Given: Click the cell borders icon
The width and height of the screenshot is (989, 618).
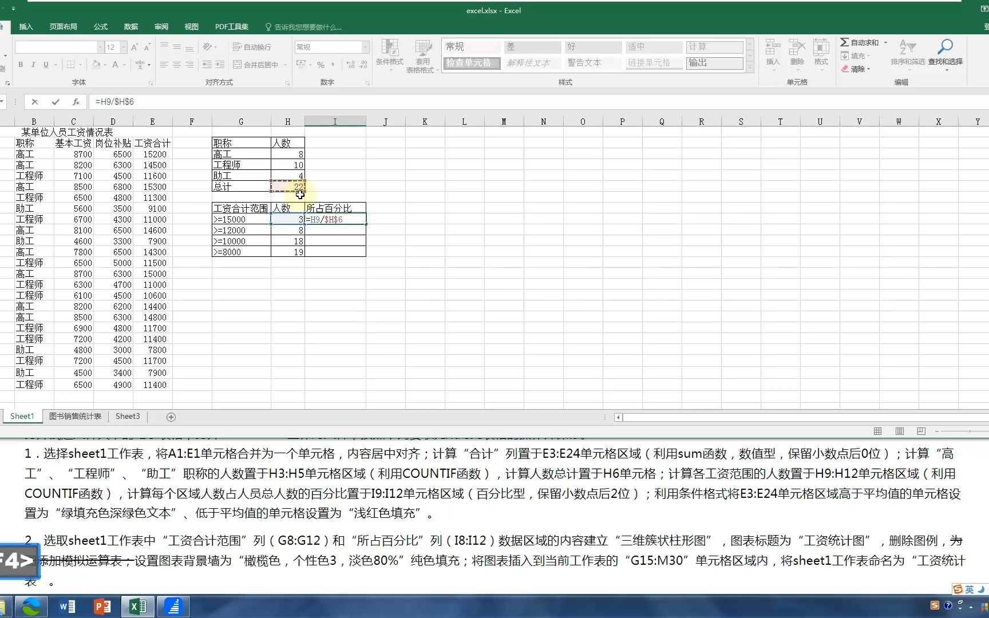Looking at the screenshot, I should [71, 65].
